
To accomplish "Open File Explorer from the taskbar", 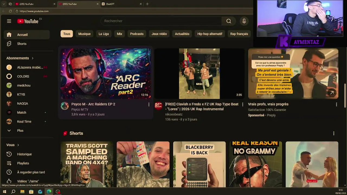I will 22,191.
